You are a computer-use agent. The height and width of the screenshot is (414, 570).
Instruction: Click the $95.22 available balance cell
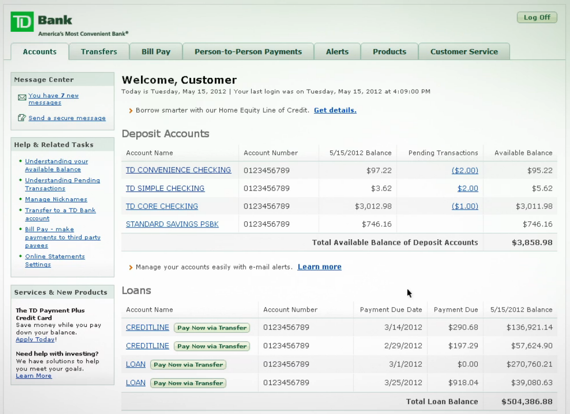coord(540,170)
